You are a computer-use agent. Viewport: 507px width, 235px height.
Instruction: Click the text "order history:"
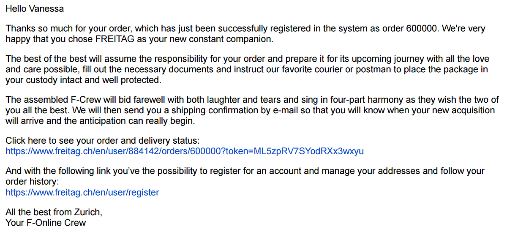32,181
